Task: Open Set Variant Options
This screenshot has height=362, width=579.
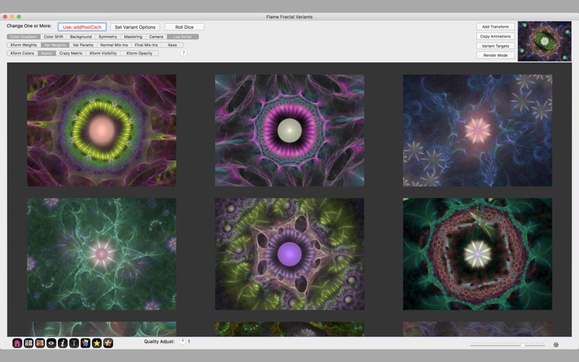Action: tap(135, 27)
